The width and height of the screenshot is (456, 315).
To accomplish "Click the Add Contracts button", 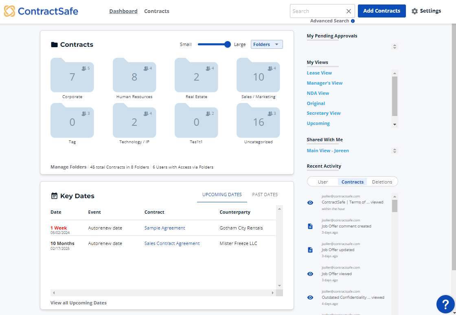I will point(382,11).
